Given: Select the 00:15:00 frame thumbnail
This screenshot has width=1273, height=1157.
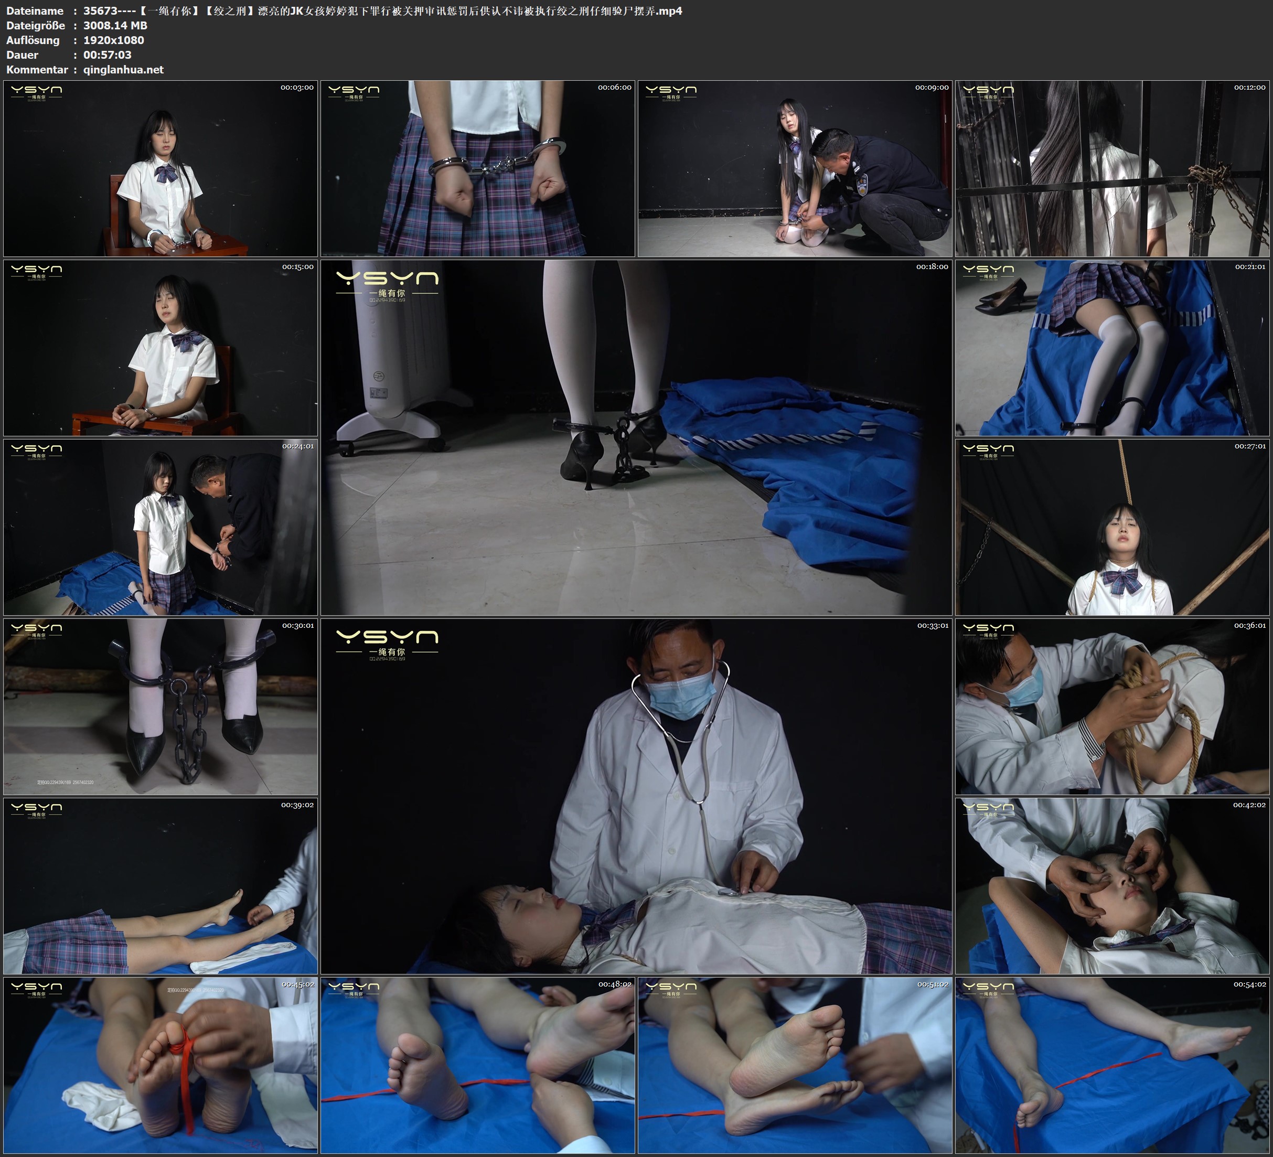Looking at the screenshot, I should click(161, 348).
